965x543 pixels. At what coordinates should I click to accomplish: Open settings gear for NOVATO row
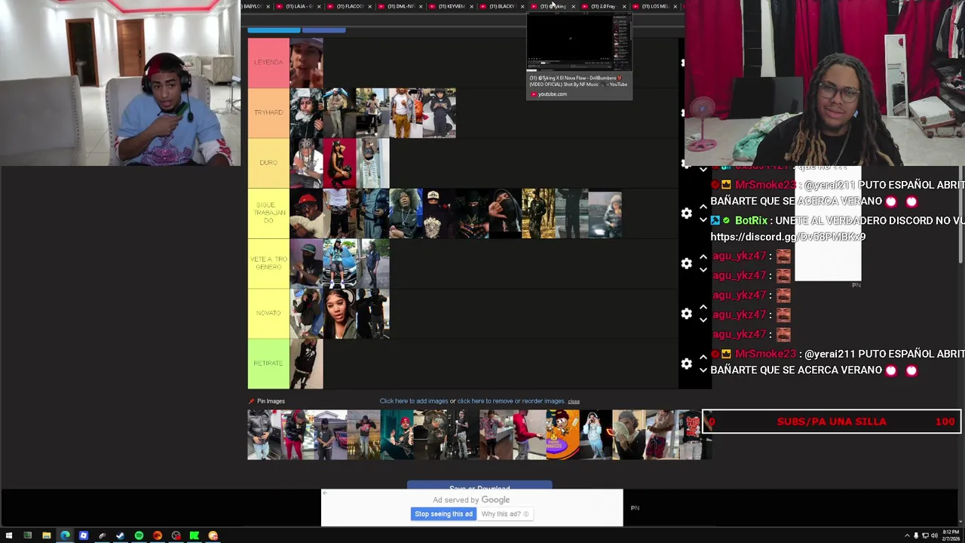tap(686, 313)
